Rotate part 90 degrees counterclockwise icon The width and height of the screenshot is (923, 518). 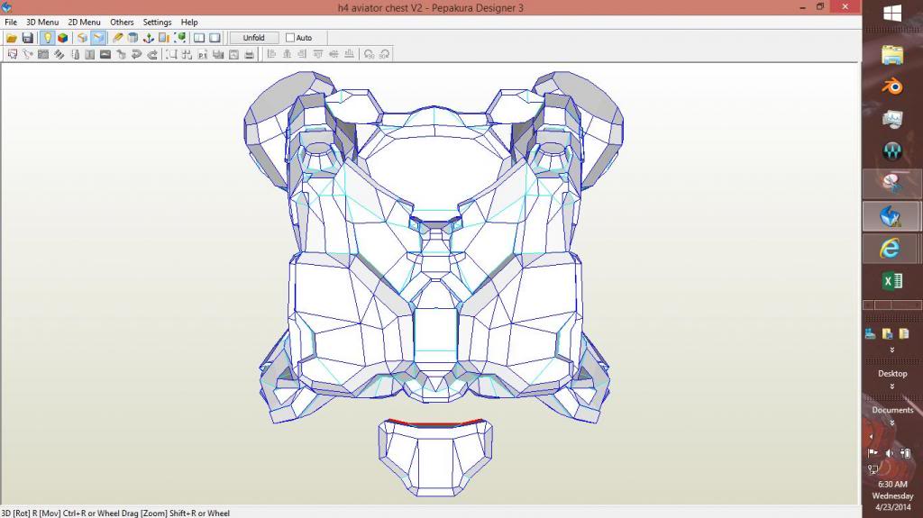[x=369, y=54]
